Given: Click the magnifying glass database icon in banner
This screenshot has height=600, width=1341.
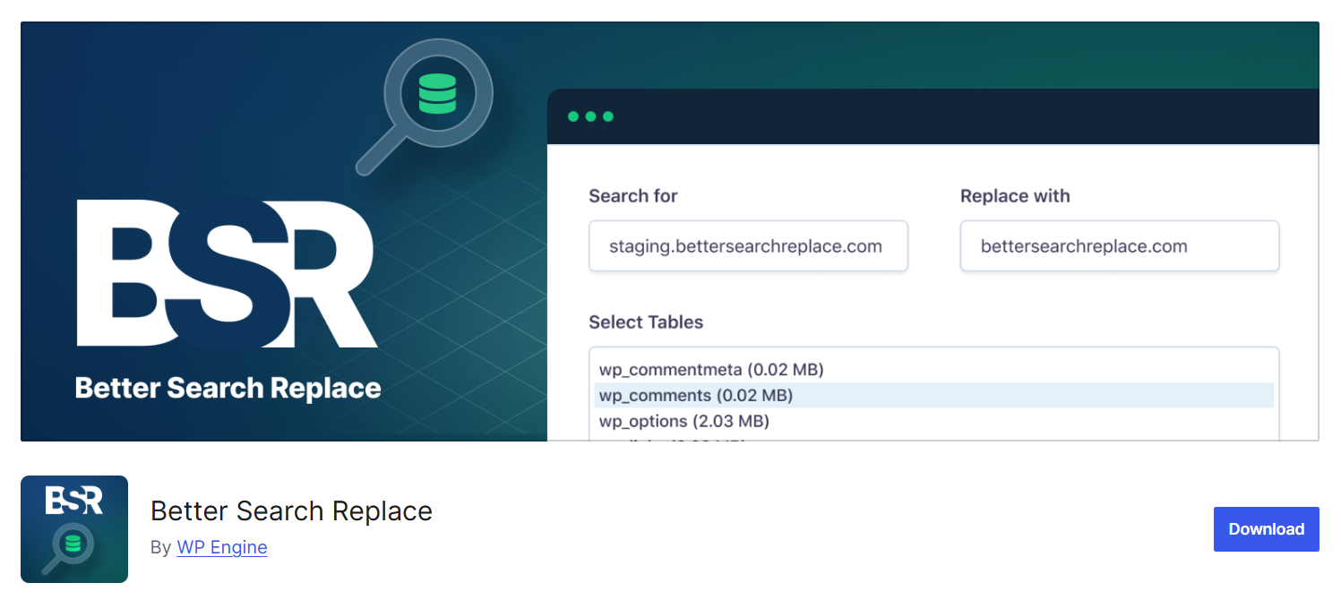Looking at the screenshot, I should 436,95.
